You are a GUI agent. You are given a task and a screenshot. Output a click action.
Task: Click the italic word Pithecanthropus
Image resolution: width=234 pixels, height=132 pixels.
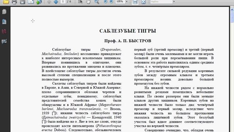pos(109,126)
